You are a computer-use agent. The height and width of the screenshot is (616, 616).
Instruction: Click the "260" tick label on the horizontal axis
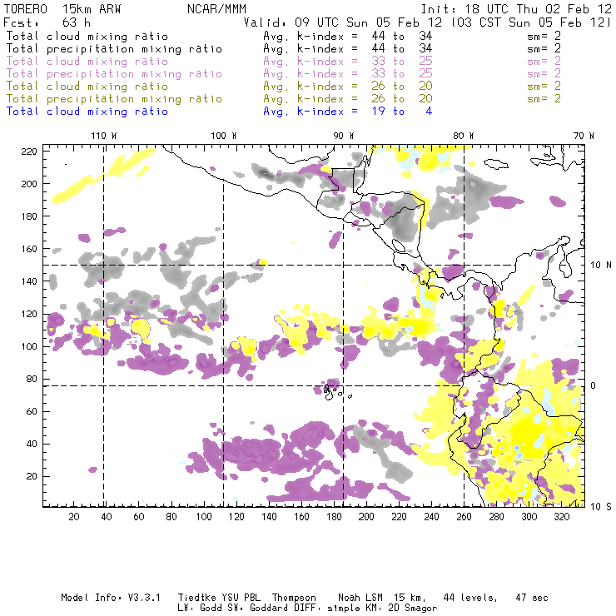click(x=464, y=517)
